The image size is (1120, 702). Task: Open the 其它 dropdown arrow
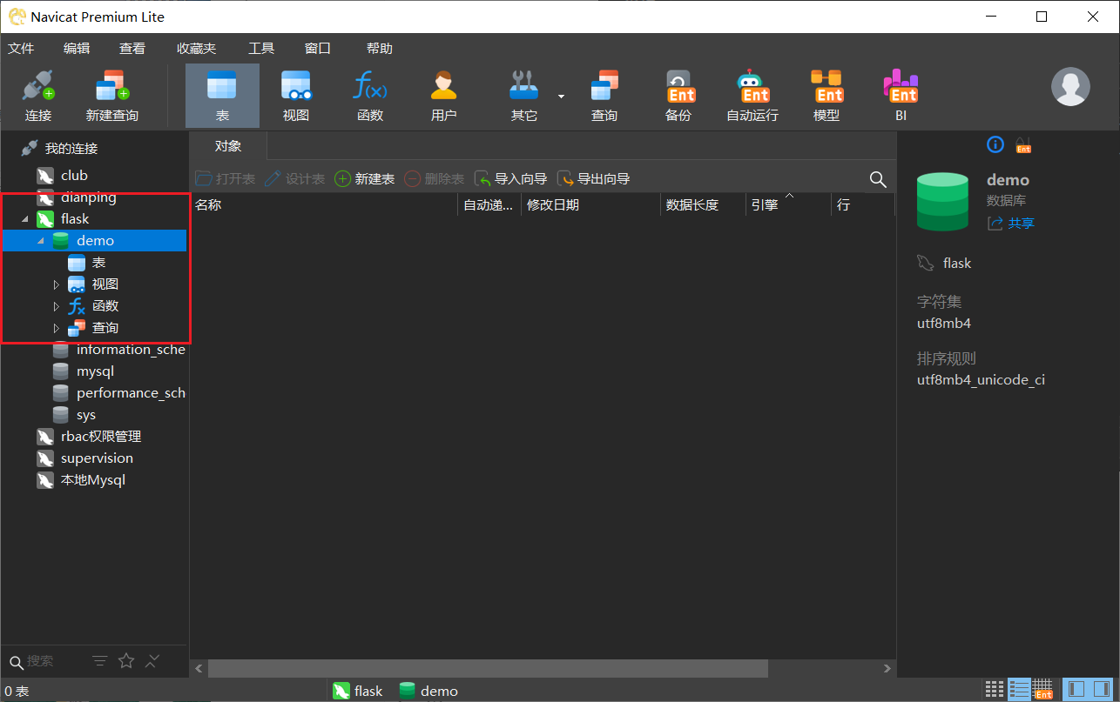click(x=561, y=96)
